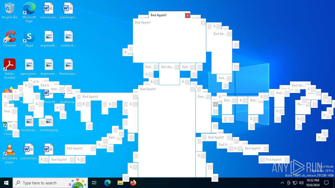Open Firefox from the taskbar
Image resolution: width=335 pixels, height=188 pixels.
(133, 183)
